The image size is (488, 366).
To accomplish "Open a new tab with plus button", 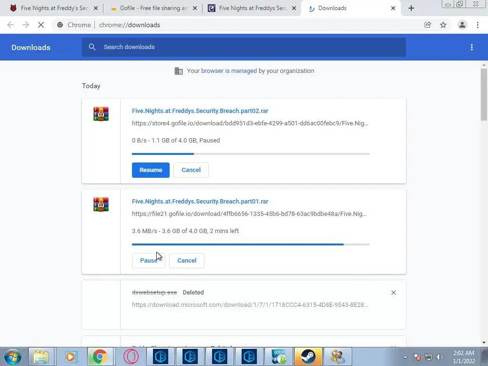I will coord(411,8).
